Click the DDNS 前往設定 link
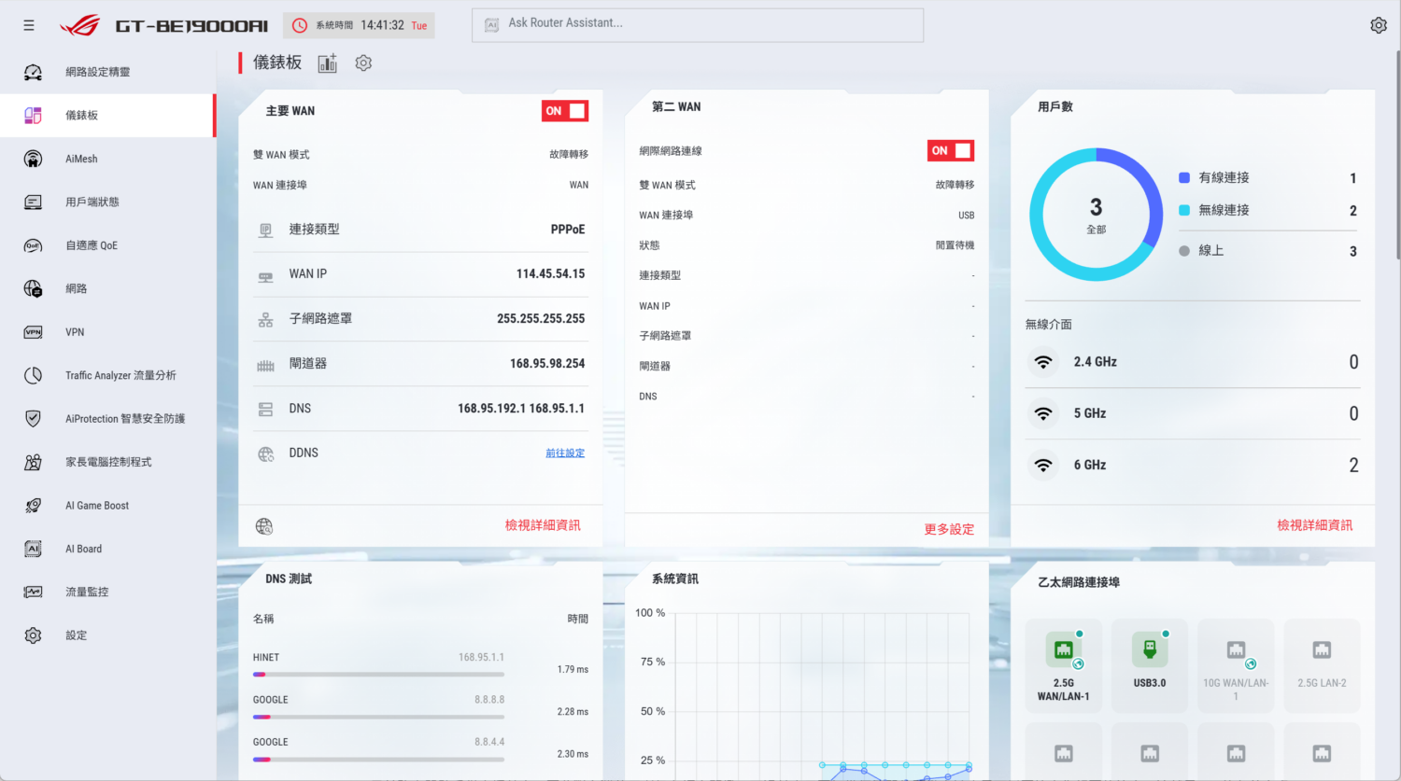 pos(565,453)
